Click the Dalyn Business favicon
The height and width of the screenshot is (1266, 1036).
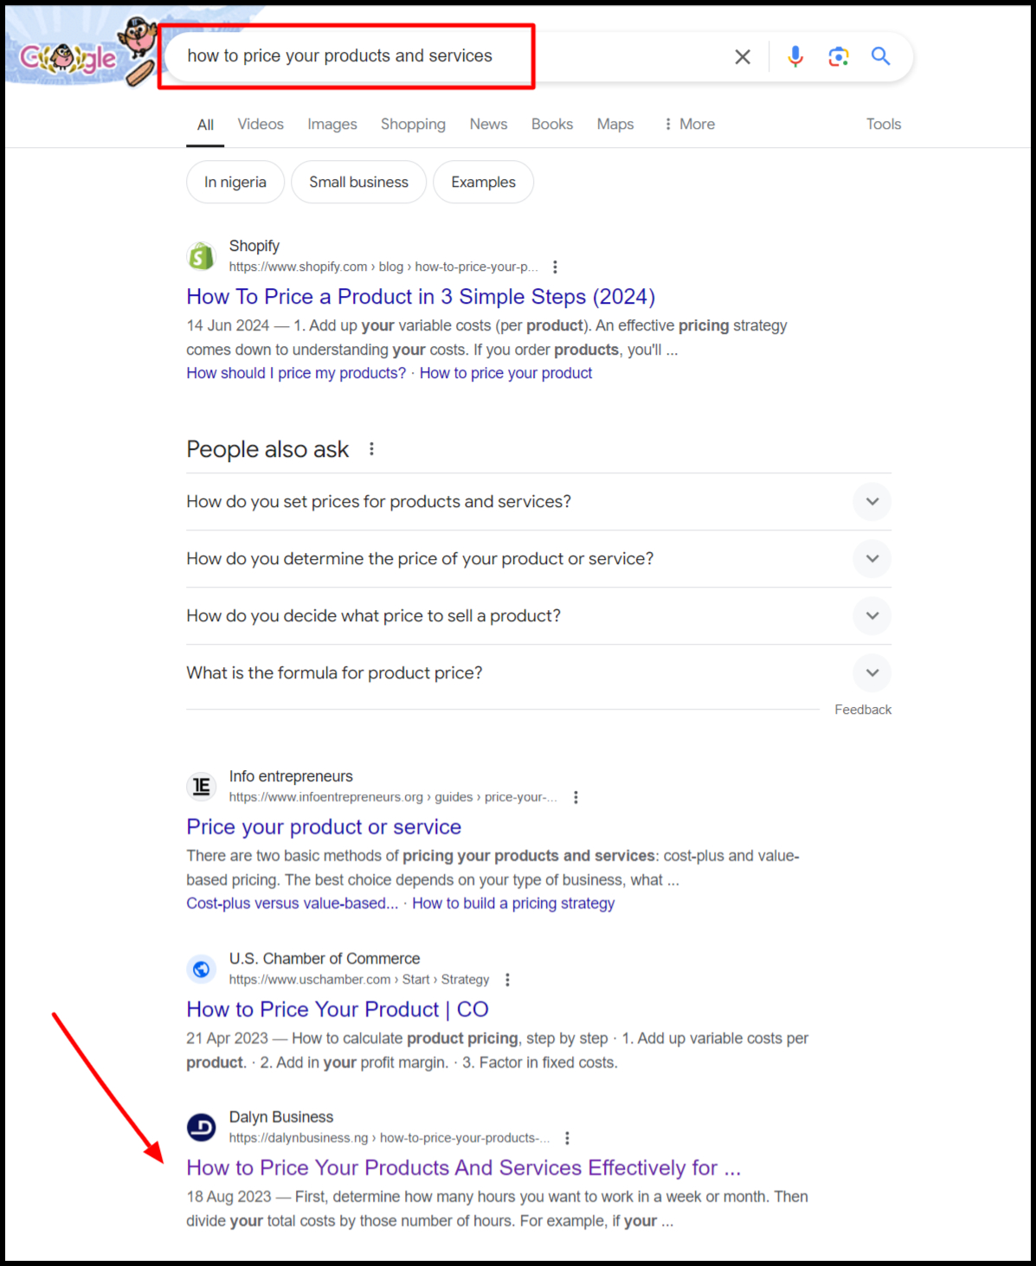[x=202, y=1128]
